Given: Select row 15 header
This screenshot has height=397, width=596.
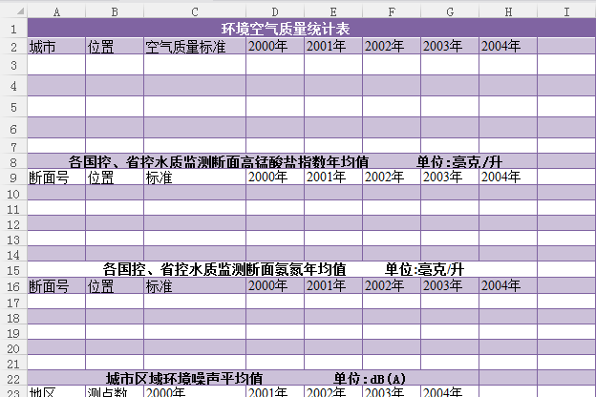Looking at the screenshot, I should 12,269.
